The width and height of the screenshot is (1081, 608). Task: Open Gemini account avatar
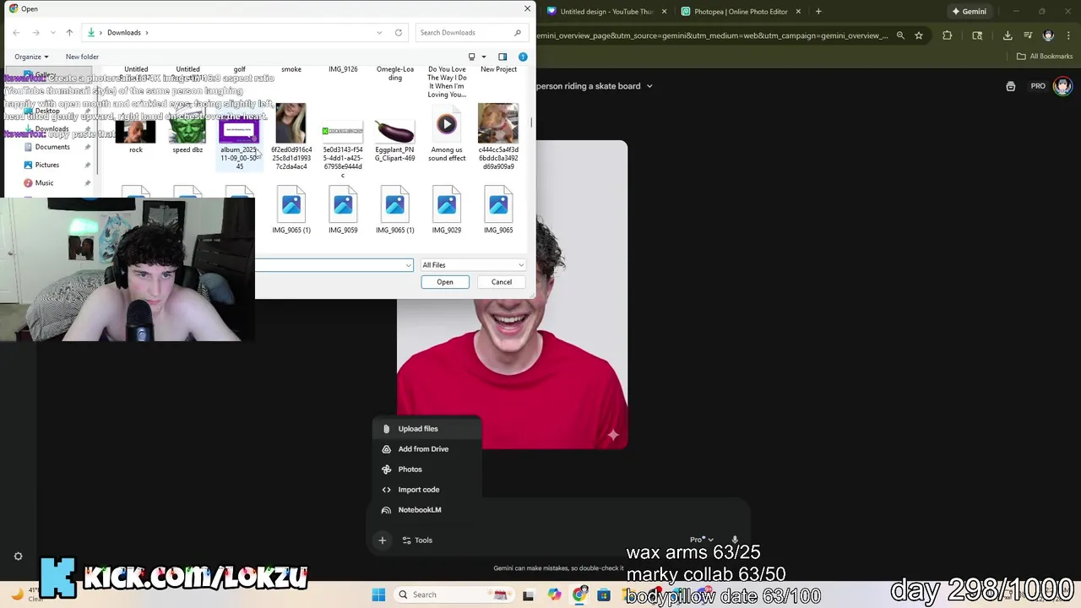click(x=1062, y=86)
